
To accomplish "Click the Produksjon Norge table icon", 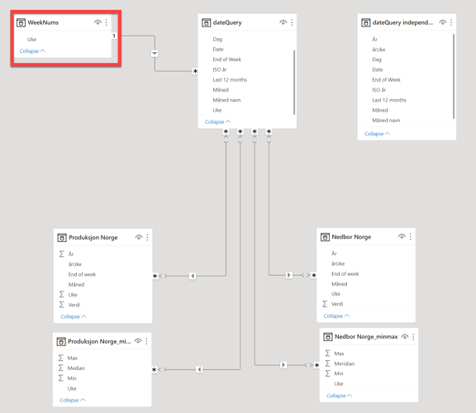I will 62,238.
